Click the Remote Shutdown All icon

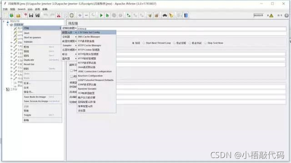[142, 15]
